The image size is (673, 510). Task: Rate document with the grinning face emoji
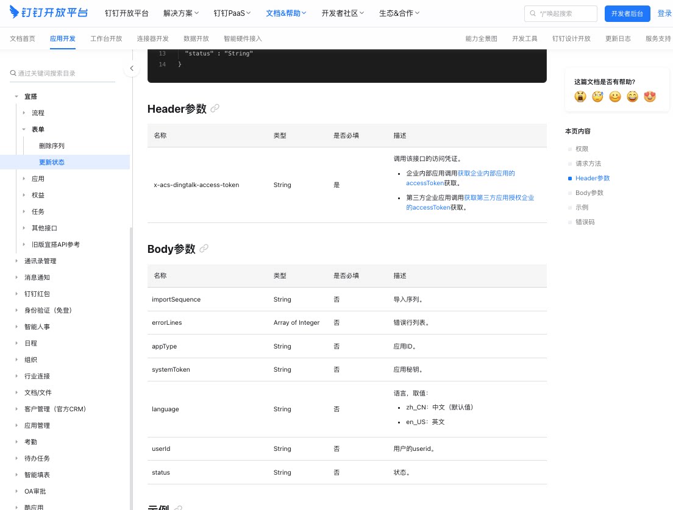pos(632,96)
